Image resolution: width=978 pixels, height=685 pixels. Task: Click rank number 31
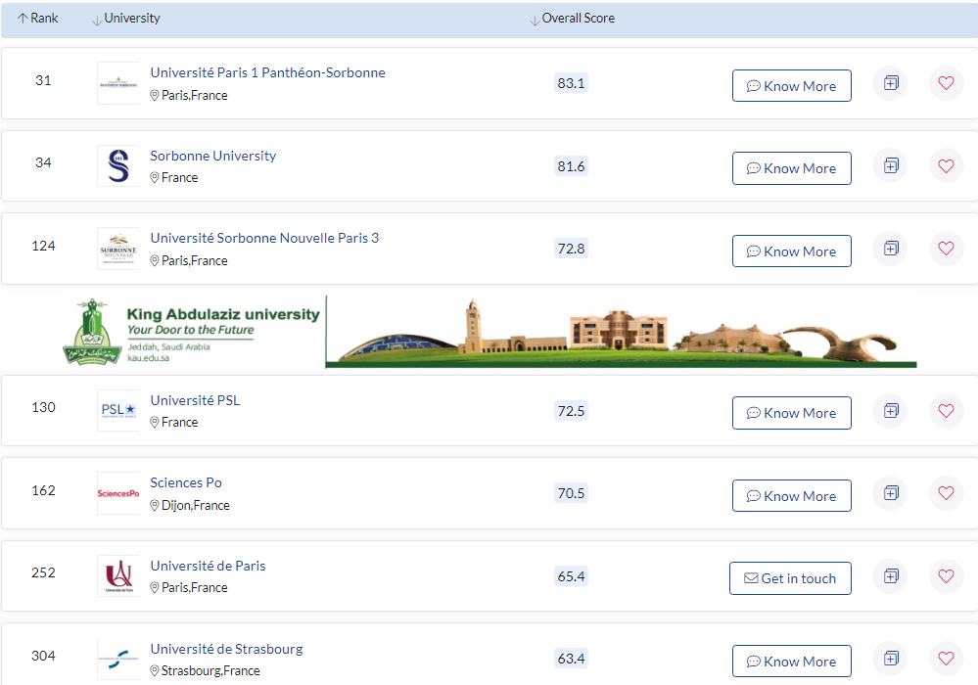click(x=43, y=80)
